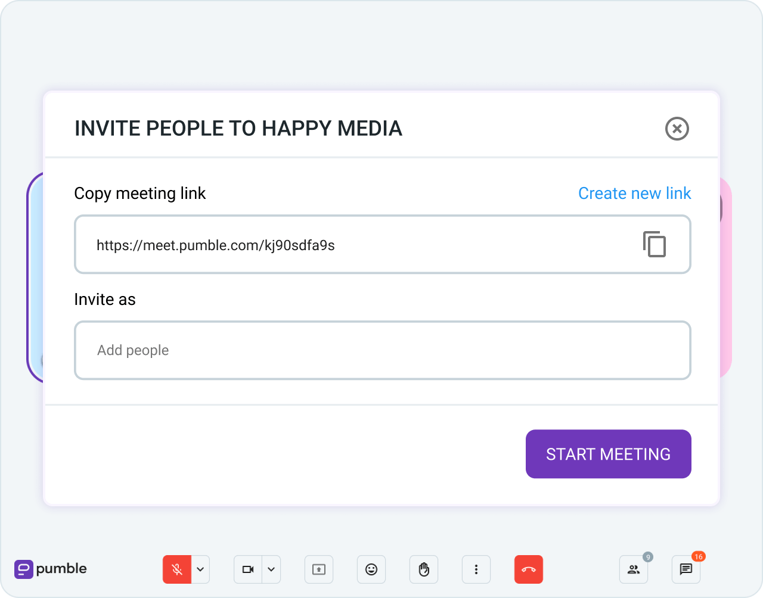Open the emoji reactions panel

point(371,569)
